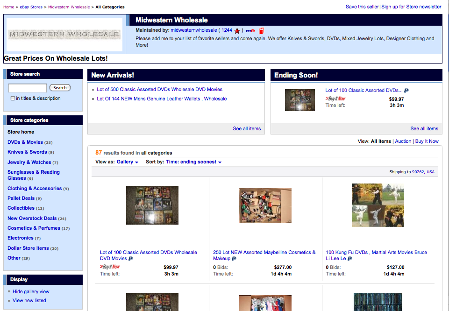Click PayPal icon beside Classic Assorted DVDs Wholesale
The image size is (449, 311).
(x=130, y=259)
